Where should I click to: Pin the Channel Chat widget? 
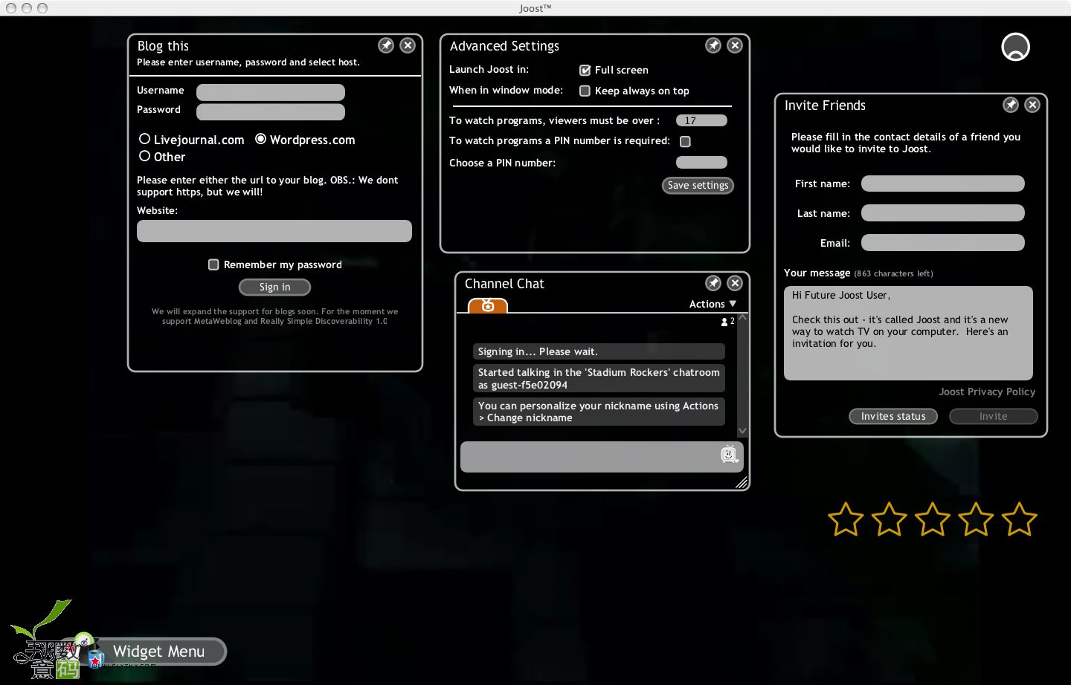[713, 283]
